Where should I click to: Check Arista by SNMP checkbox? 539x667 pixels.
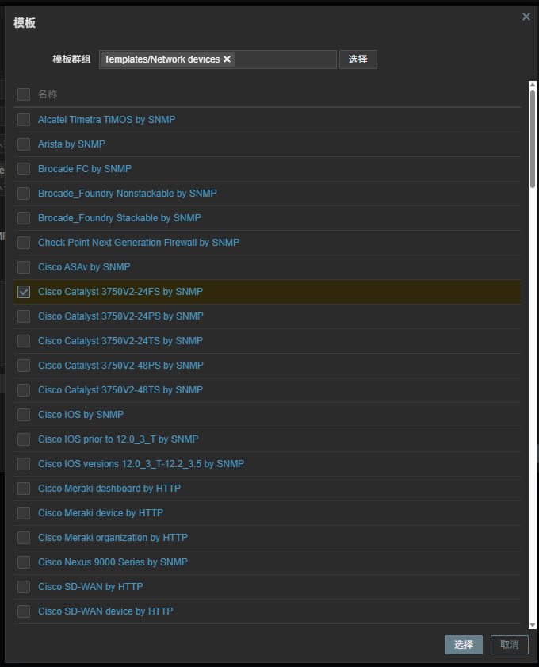pos(24,144)
